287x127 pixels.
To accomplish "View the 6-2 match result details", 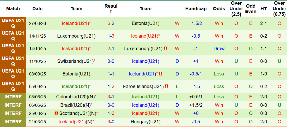I will click(x=111, y=23).
